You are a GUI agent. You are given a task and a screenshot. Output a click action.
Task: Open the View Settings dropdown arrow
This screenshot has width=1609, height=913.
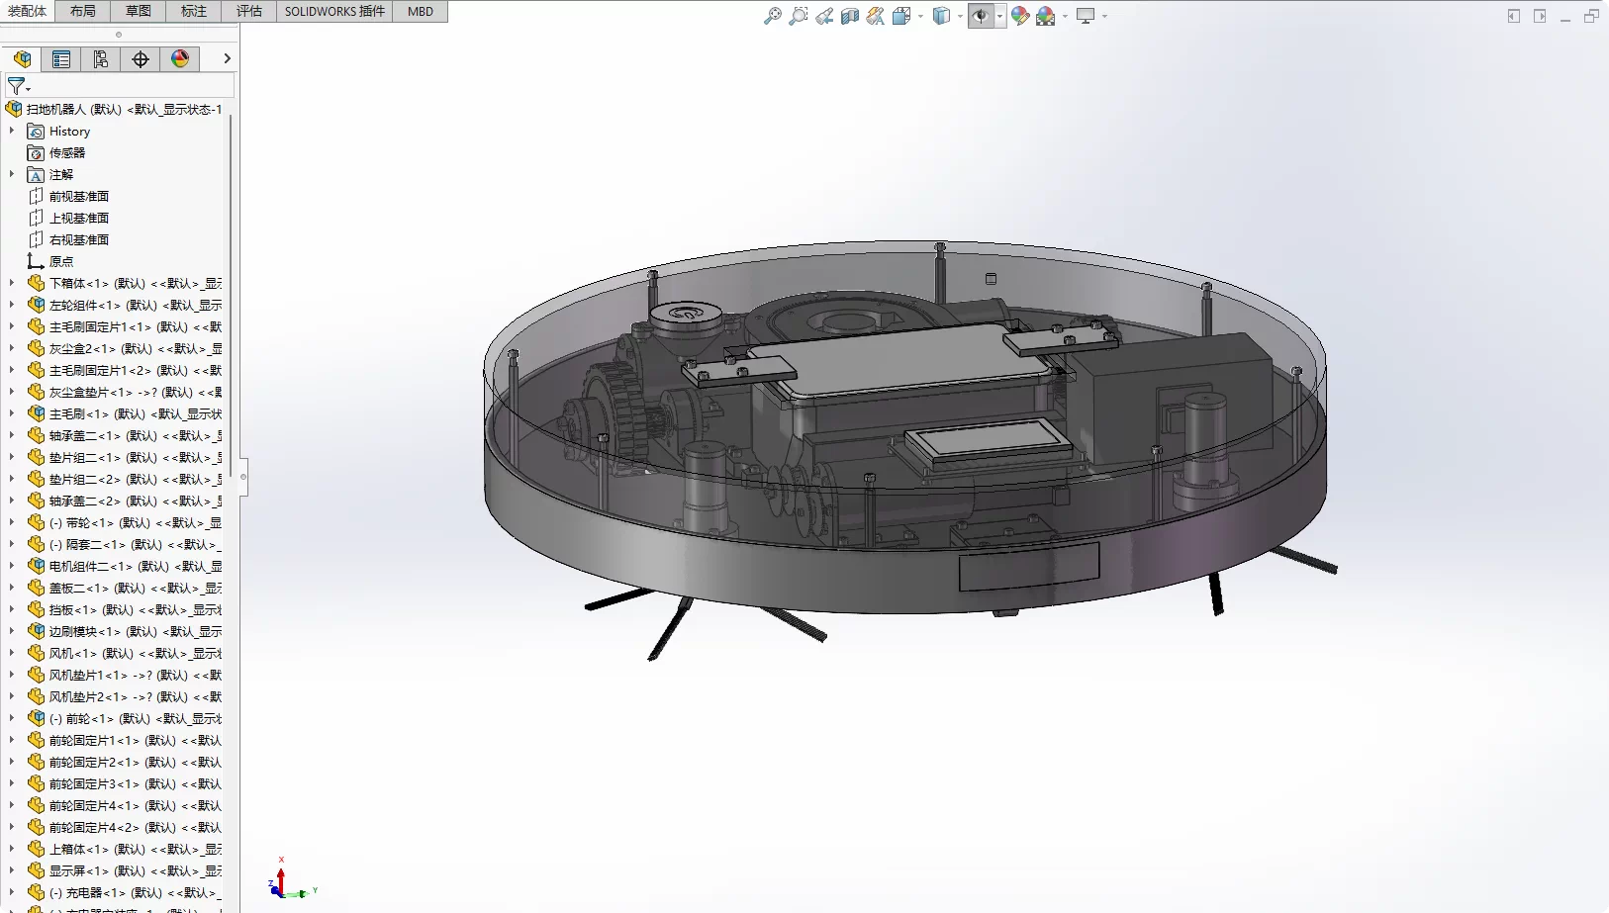(1104, 16)
